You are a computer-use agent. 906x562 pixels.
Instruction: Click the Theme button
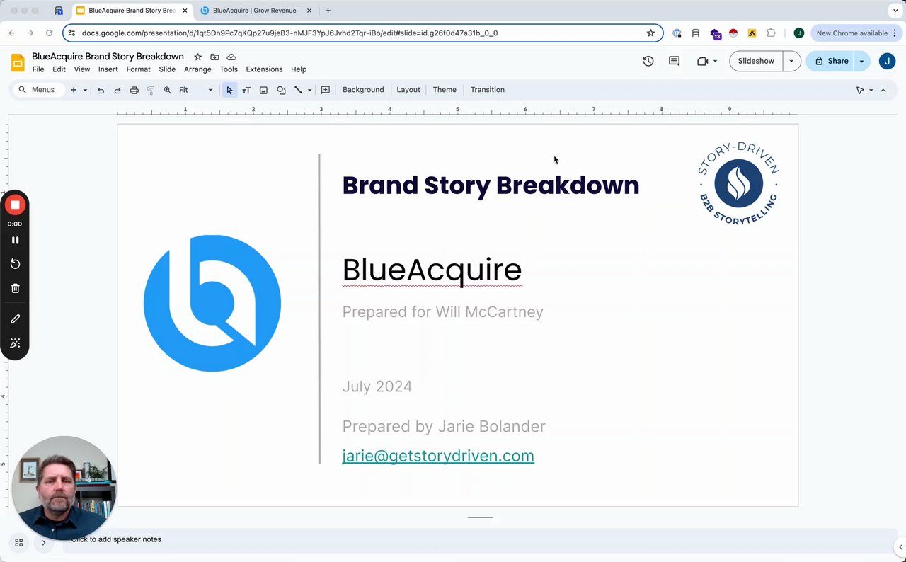[445, 90]
